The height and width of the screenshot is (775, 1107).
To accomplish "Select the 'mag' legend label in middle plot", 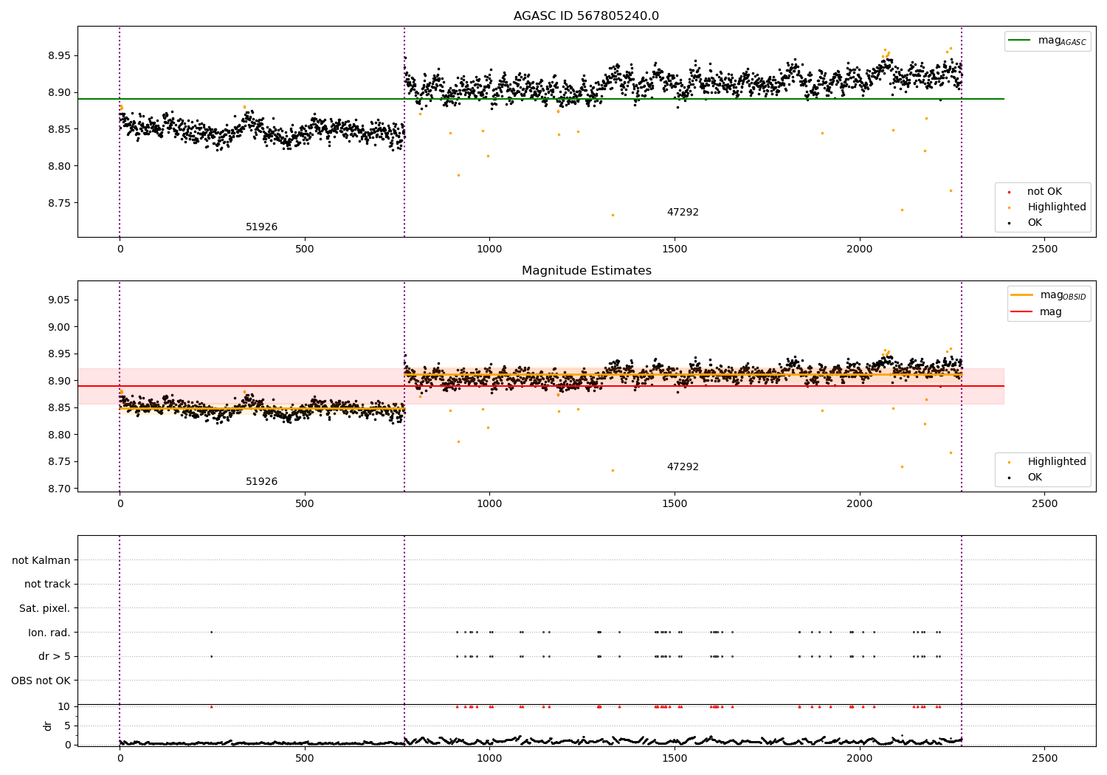I will [1051, 312].
